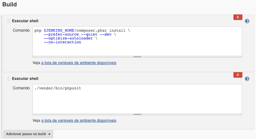Grab drag handle of phpunit shell step
Screen dimensions: 256x139
[x=8, y=79]
